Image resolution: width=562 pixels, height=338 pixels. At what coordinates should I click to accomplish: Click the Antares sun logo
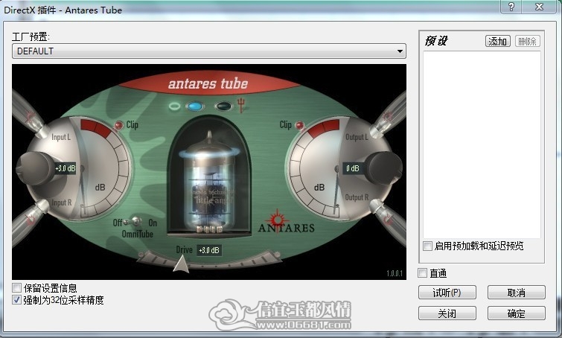(x=277, y=220)
